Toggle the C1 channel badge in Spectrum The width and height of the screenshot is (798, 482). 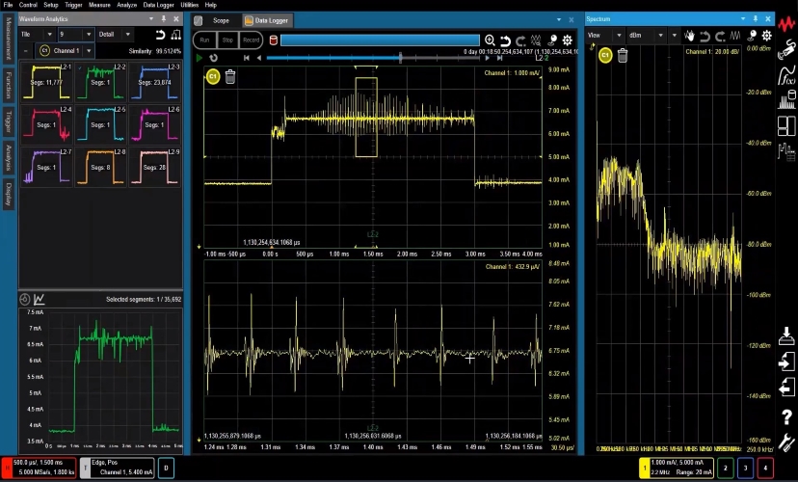(605, 55)
